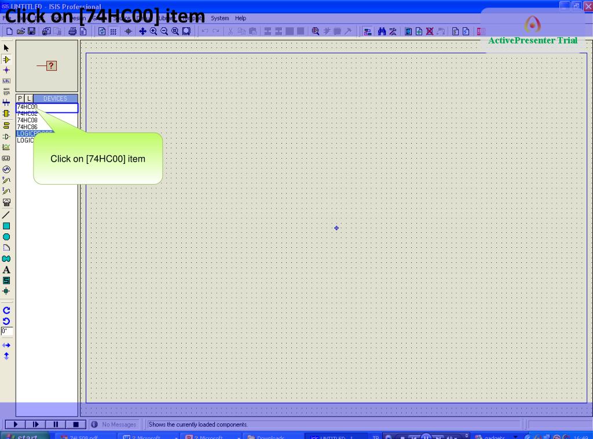Select the Subcircuit Mode tool

[x=6, y=114]
